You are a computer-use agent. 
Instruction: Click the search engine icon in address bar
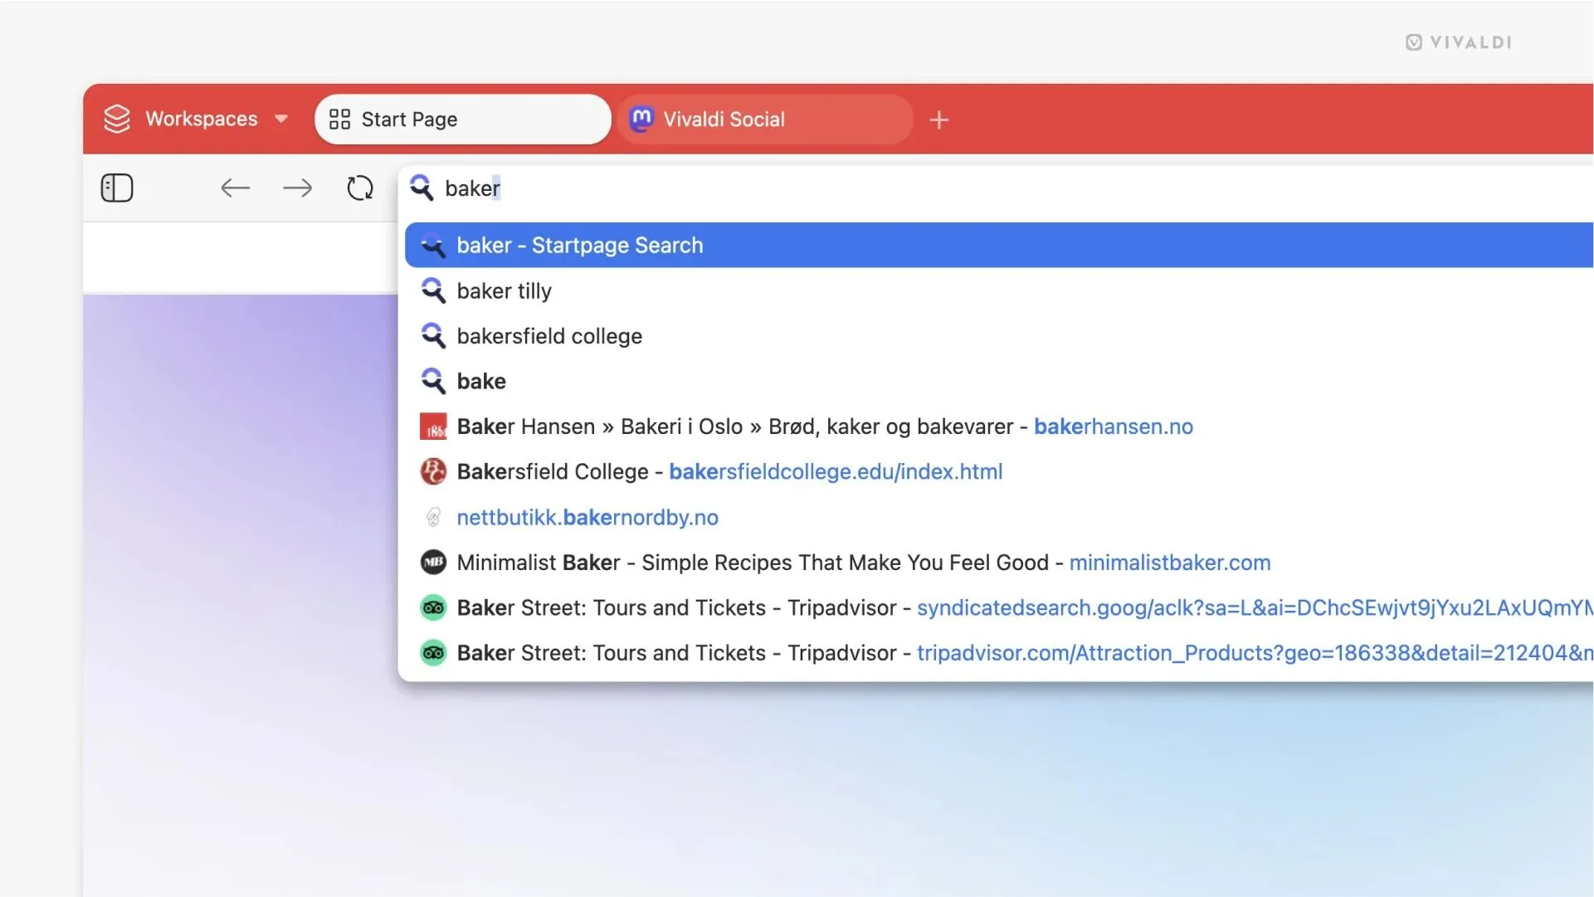pyautogui.click(x=422, y=188)
